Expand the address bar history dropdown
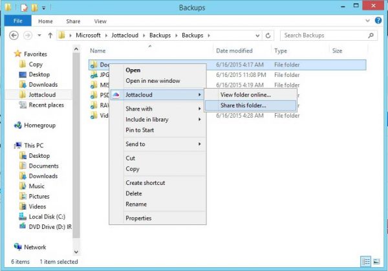The width and height of the screenshot is (388, 271). [257, 36]
